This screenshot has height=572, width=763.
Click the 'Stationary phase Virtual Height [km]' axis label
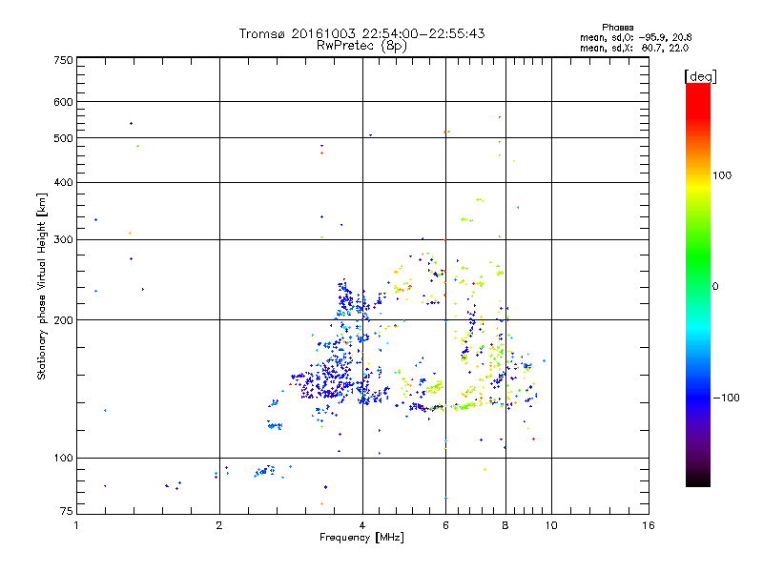(42, 286)
